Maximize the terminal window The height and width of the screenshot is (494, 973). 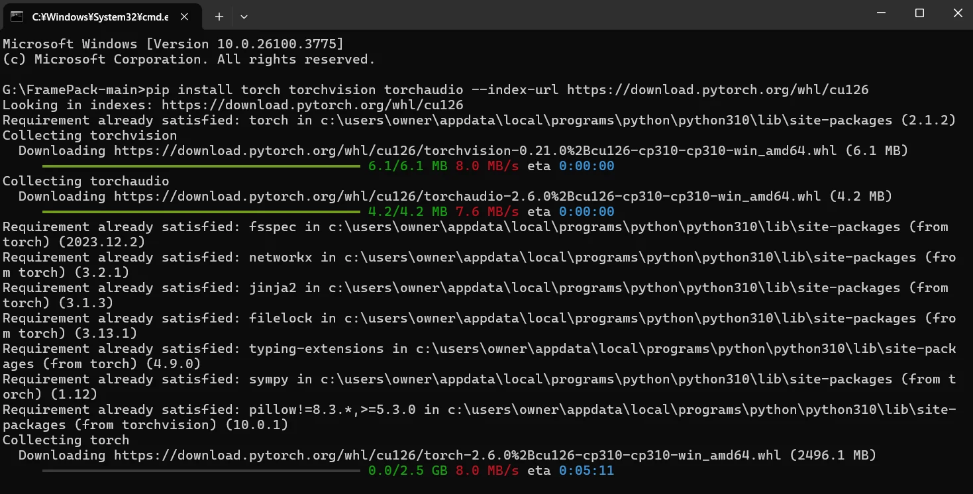coord(919,13)
